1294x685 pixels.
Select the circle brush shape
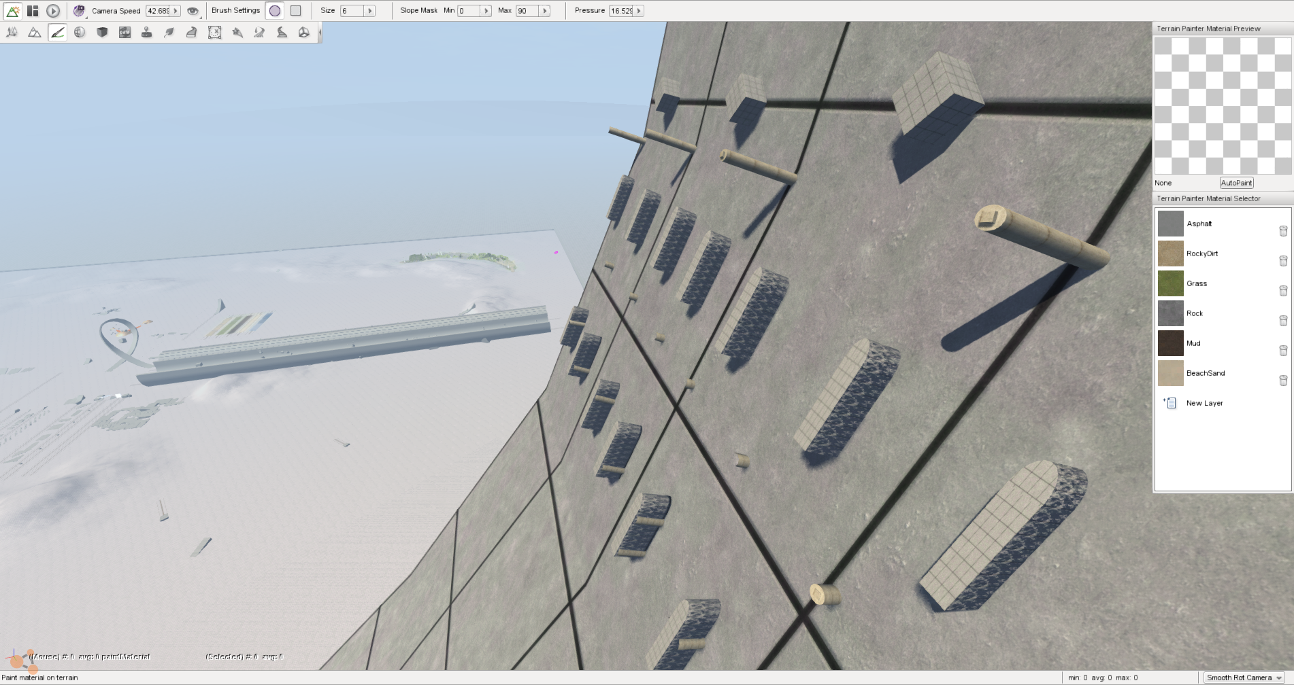coord(275,11)
